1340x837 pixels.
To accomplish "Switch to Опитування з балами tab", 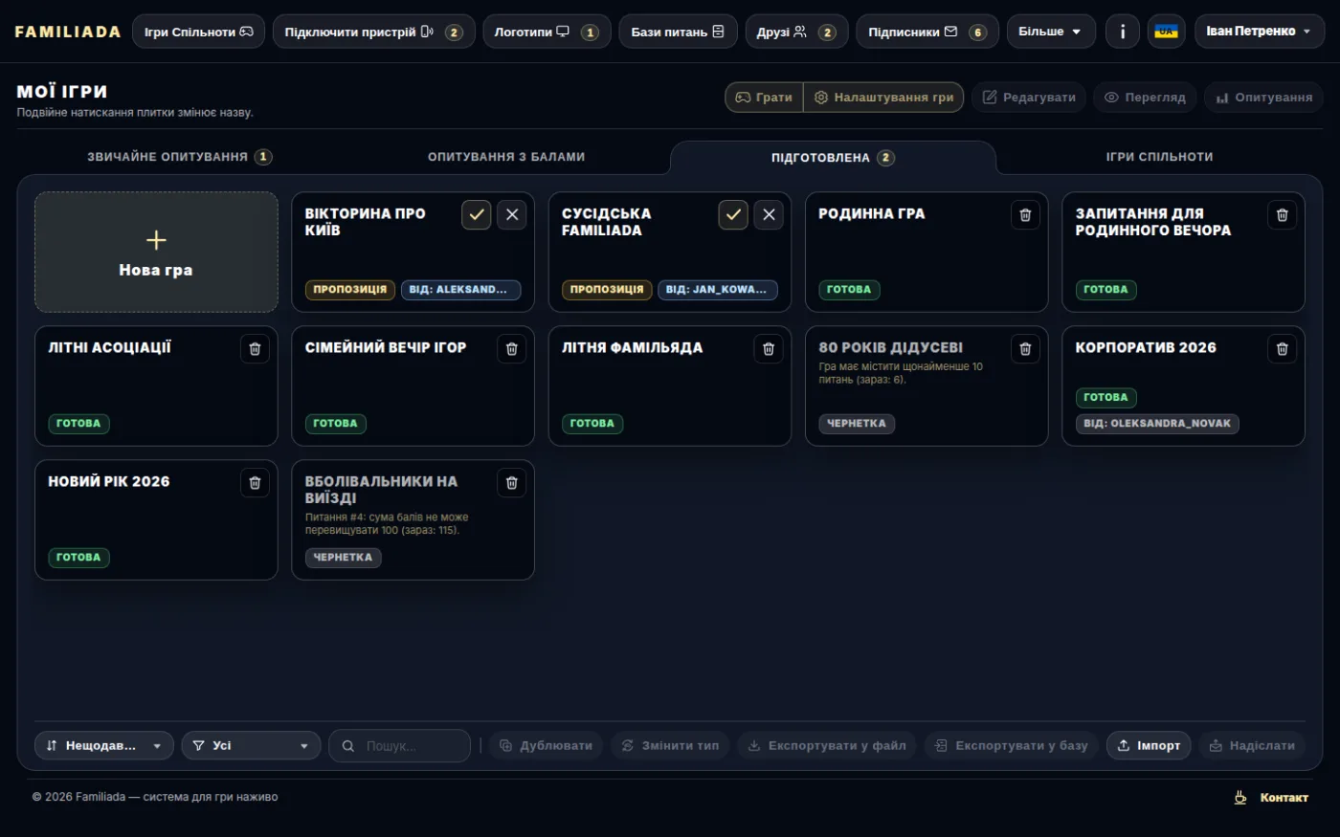I will point(506,157).
